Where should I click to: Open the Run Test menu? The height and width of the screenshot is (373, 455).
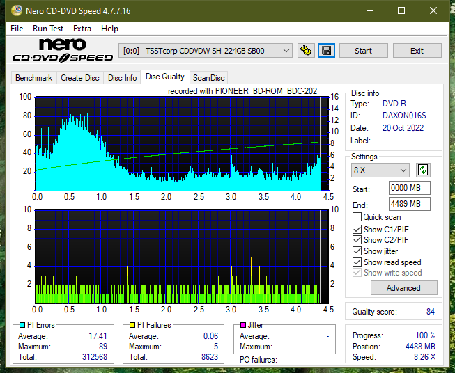tap(48, 29)
